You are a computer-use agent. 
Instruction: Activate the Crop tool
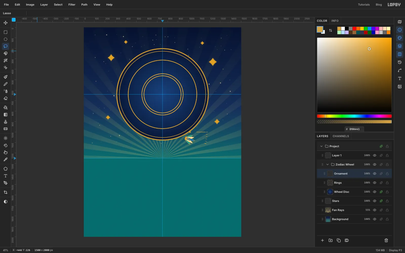6,192
